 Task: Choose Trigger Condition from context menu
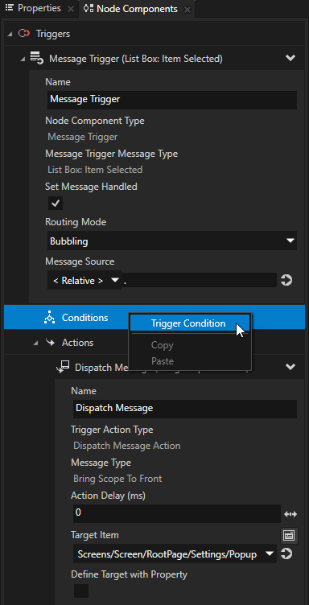coord(190,323)
